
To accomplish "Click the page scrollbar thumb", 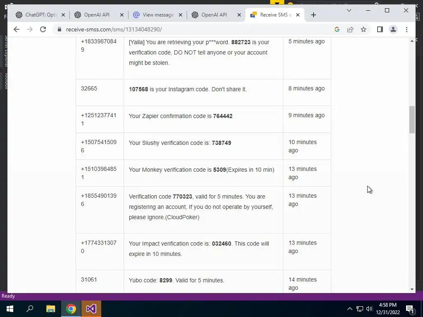I will point(412,120).
